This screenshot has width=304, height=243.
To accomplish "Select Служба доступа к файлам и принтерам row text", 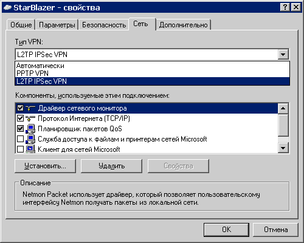I will pos(122,139).
